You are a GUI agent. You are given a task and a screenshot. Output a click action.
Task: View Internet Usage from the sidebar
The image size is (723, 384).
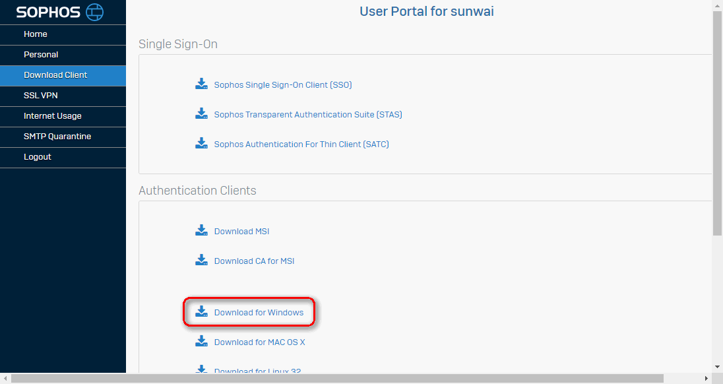pyautogui.click(x=63, y=116)
